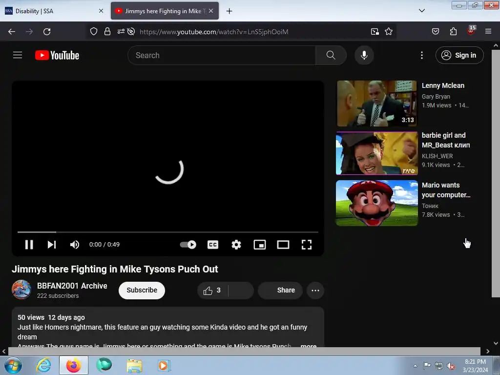
Task: Open Windows Explorer folder on taskbar
Action: (x=134, y=365)
